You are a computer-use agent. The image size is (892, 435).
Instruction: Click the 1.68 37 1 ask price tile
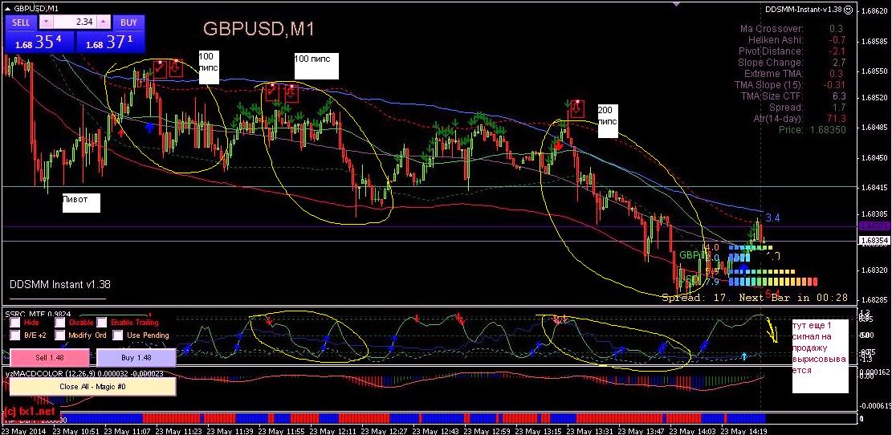click(110, 43)
